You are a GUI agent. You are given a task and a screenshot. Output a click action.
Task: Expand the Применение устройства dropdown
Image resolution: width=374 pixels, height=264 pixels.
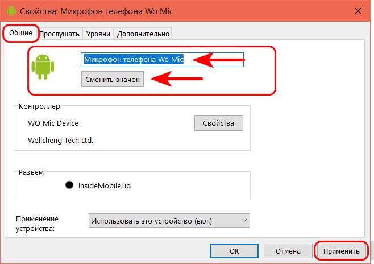[169, 221]
